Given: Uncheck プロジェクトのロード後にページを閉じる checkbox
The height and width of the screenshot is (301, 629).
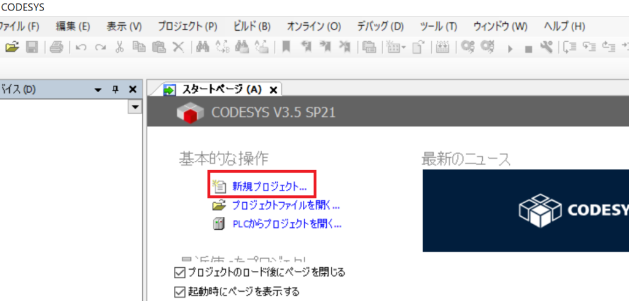Looking at the screenshot, I should click(180, 272).
